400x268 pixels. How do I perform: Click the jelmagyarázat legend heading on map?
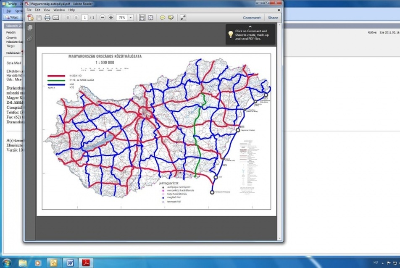point(169,183)
